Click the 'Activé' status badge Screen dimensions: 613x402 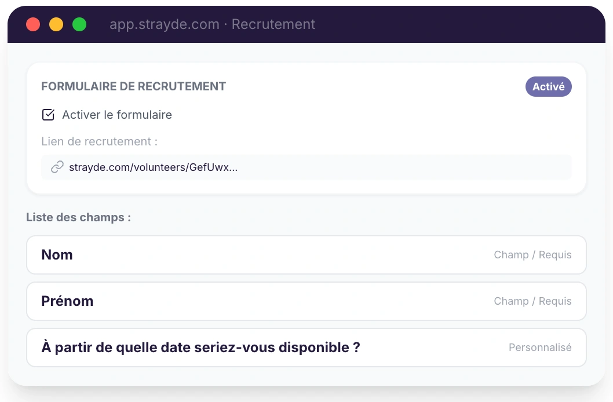548,86
